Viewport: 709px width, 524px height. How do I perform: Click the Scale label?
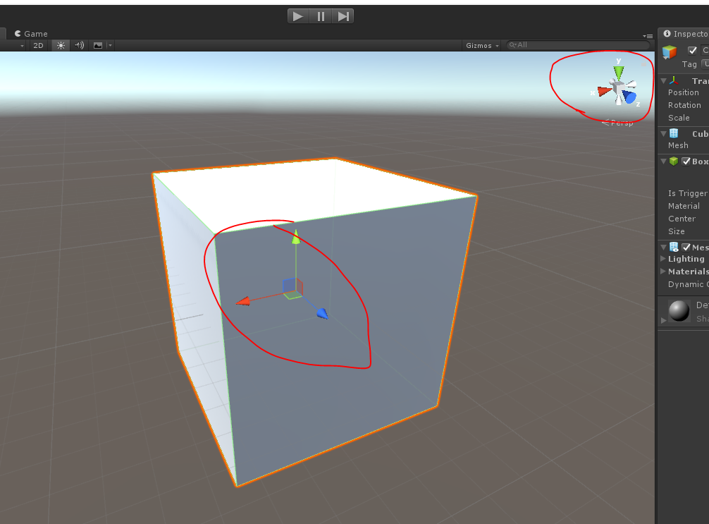(679, 118)
